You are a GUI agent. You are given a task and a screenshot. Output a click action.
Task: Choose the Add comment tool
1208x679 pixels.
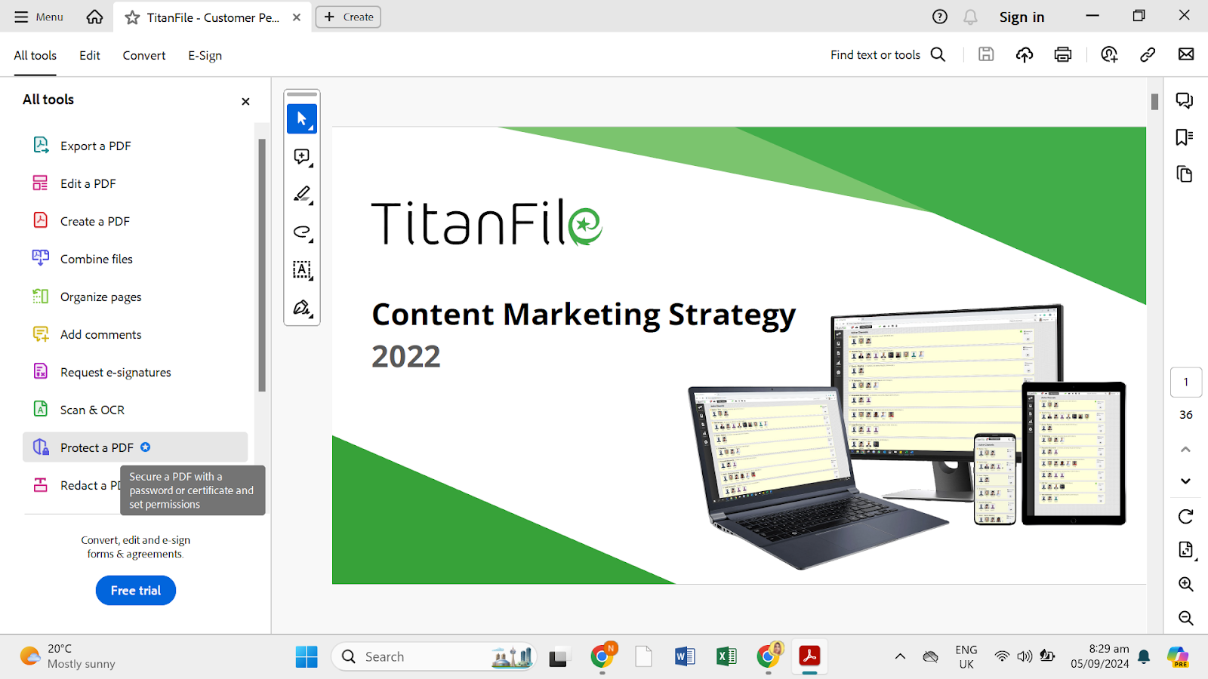[x=302, y=156]
